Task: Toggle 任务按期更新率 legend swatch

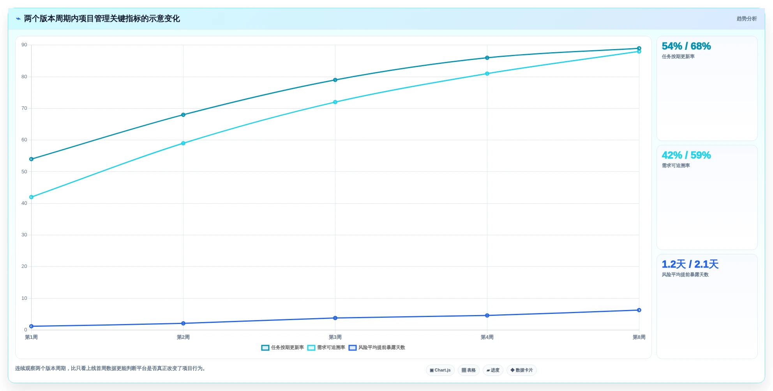Action: pos(265,348)
